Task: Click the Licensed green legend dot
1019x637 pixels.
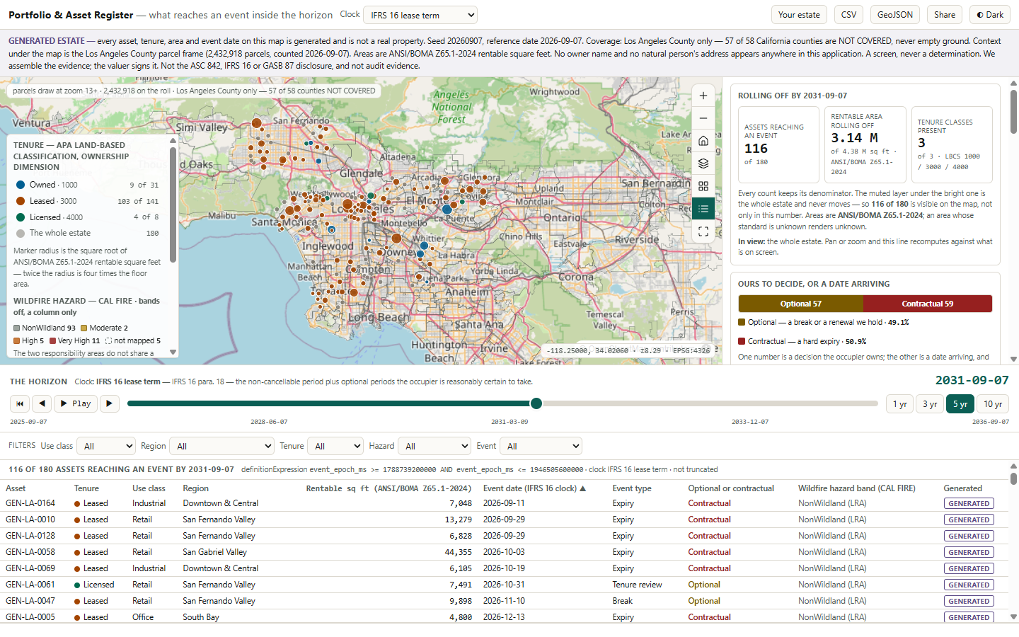Action: click(x=21, y=217)
